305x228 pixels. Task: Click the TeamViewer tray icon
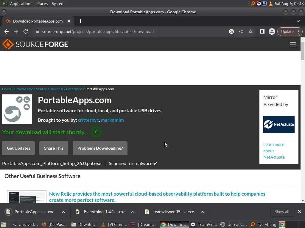coord(259,4)
